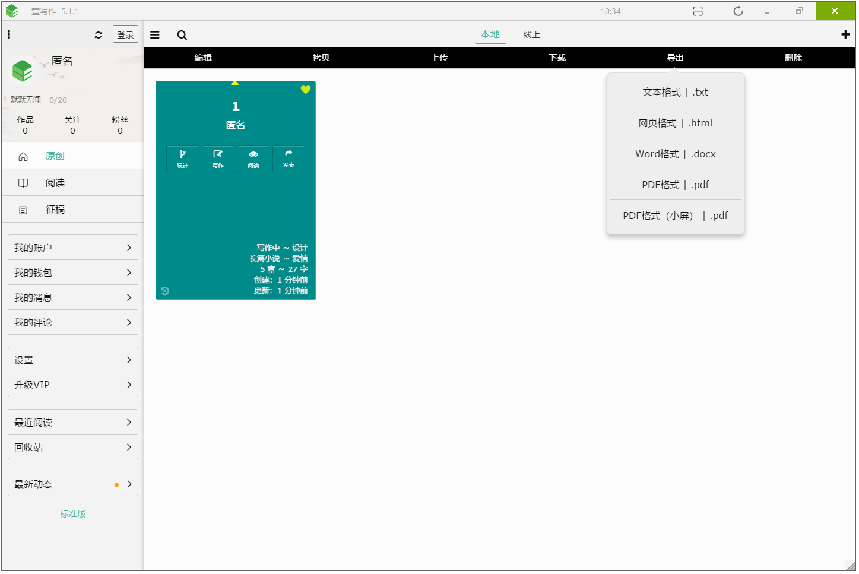Click the history icon on the book card

pos(165,291)
